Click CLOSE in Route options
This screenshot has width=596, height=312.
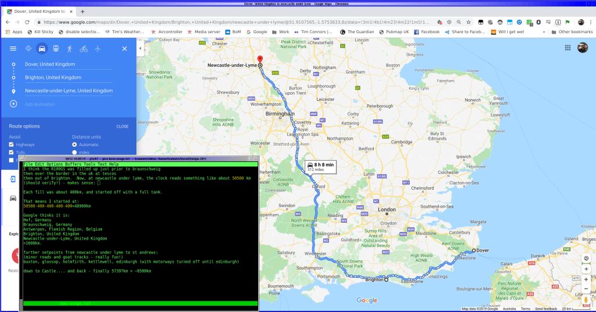tap(122, 126)
